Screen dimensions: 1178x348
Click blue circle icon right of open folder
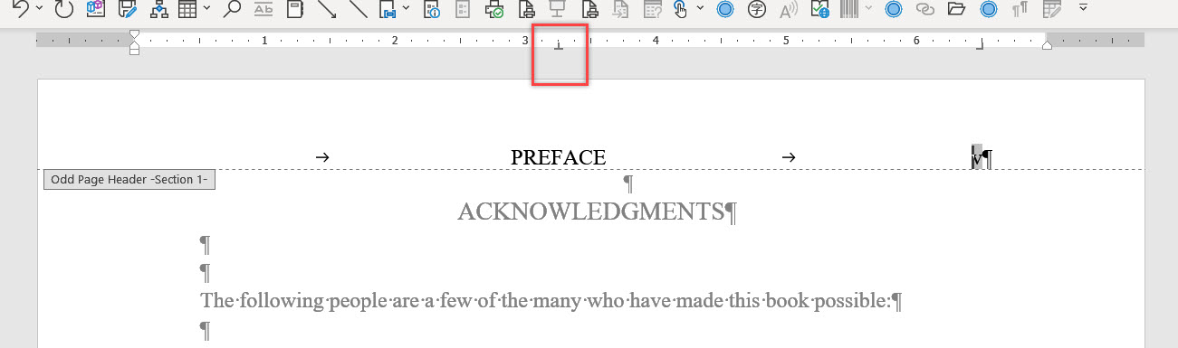point(989,9)
